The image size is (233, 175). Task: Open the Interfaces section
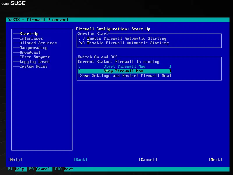coord(31,38)
